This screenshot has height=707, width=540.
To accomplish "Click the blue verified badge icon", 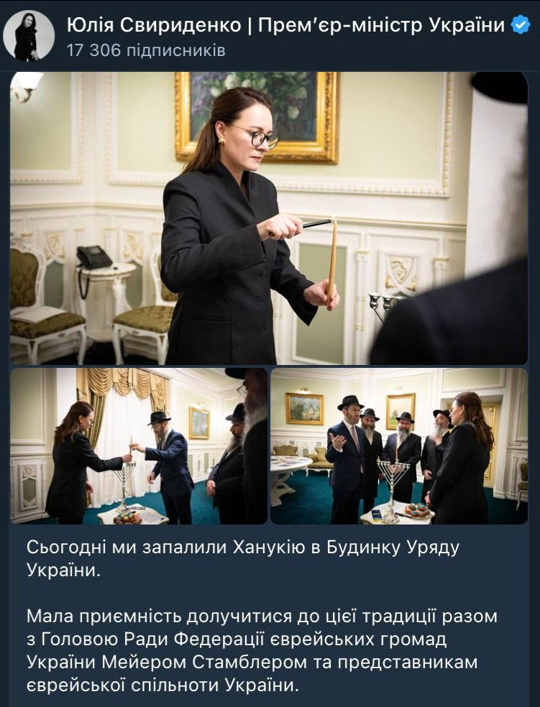I will (x=521, y=25).
